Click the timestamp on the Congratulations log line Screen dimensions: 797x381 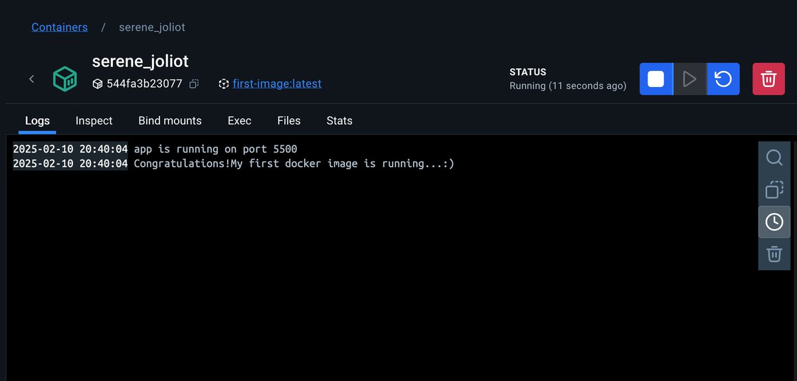pyautogui.click(x=70, y=163)
